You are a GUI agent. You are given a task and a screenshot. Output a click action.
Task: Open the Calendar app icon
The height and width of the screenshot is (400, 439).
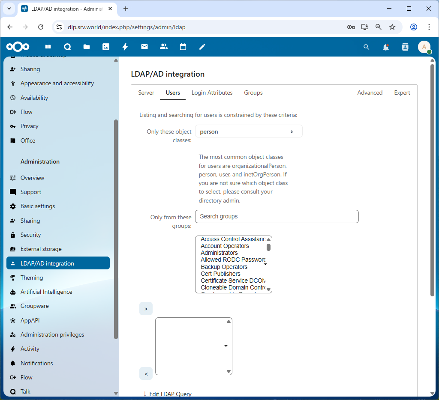(x=183, y=47)
